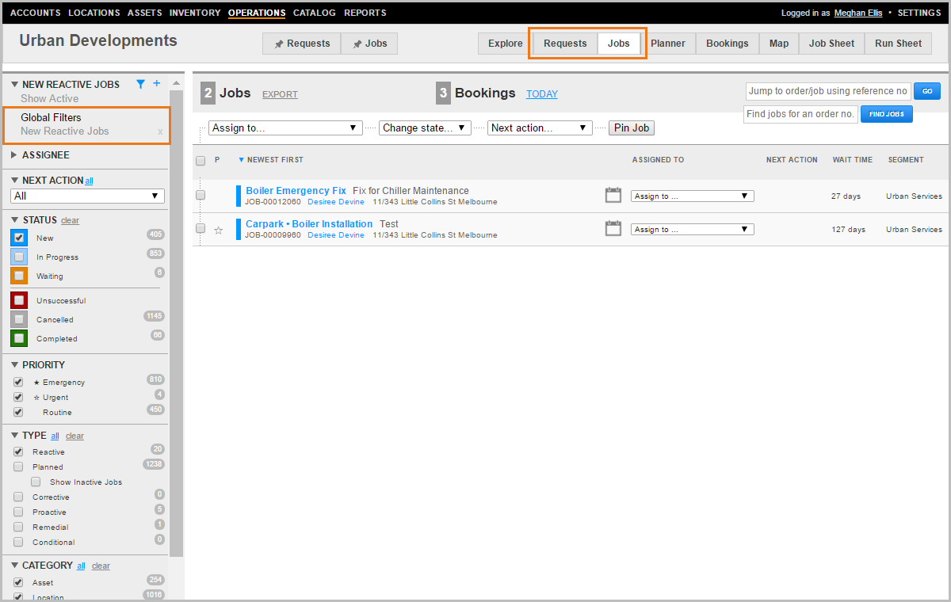Open calendar icon for Carpark Boiler Installation

[x=613, y=229]
